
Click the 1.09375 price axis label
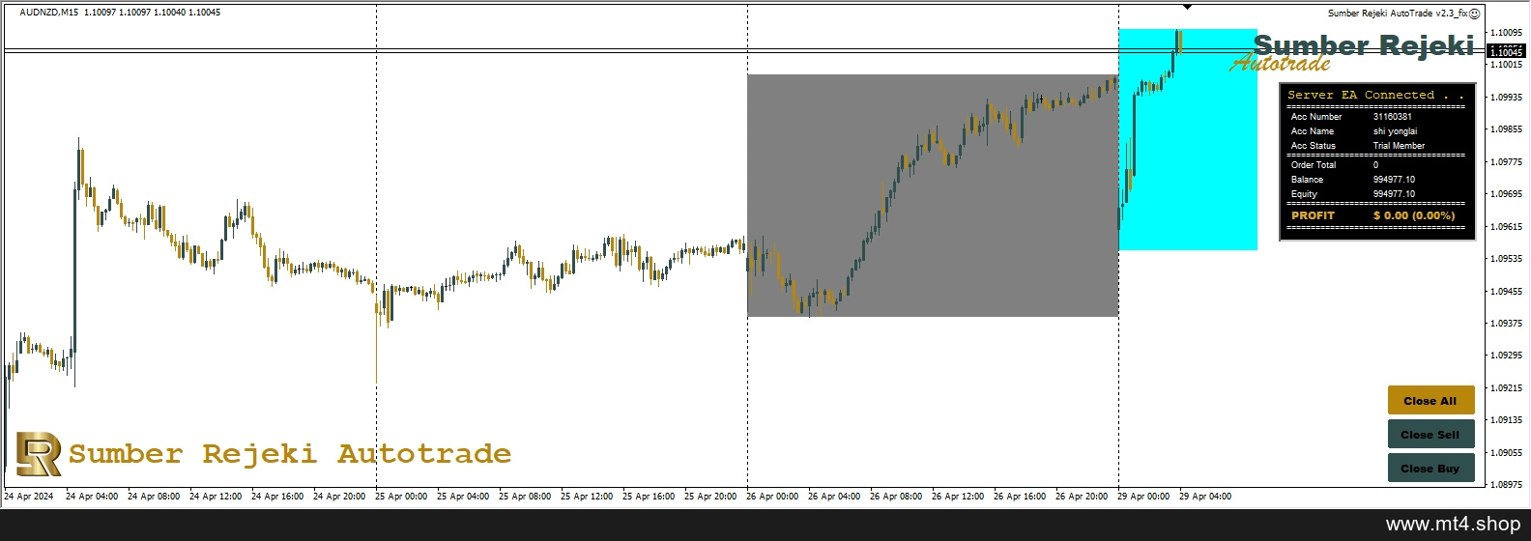pos(1507,324)
